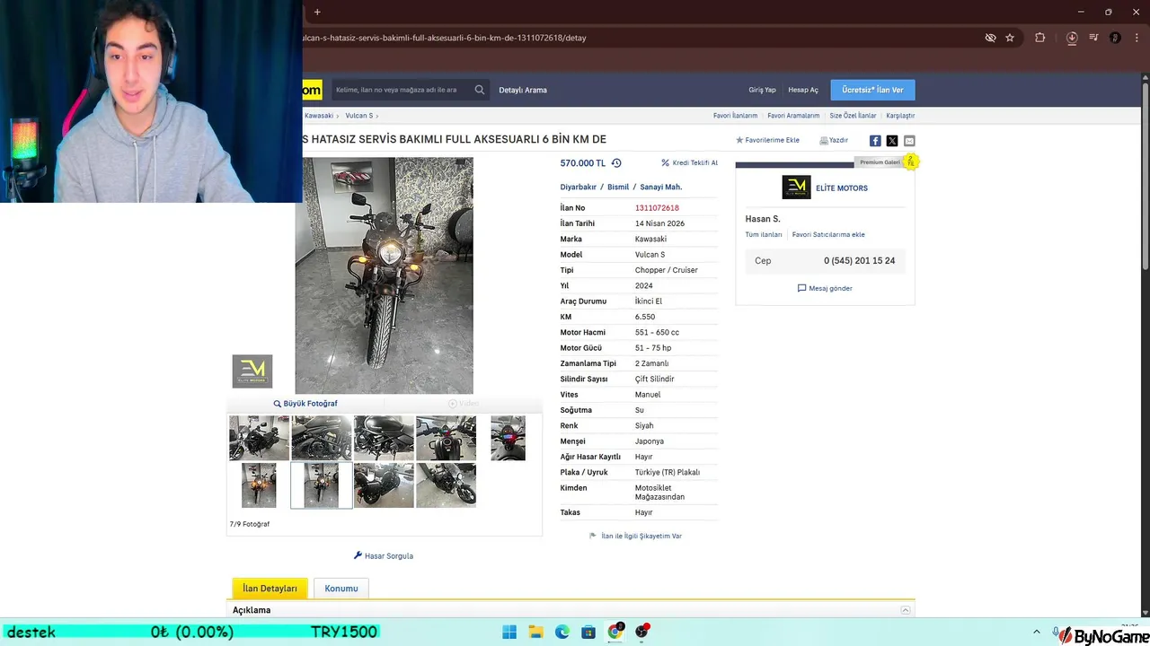This screenshot has height=646, width=1150.
Task: Open OBS icon in taskbar
Action: 641,632
